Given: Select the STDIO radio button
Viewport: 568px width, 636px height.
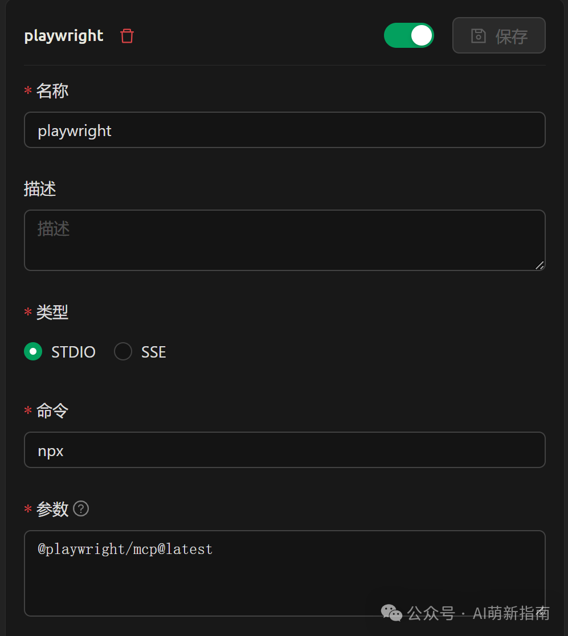Looking at the screenshot, I should [x=33, y=352].
